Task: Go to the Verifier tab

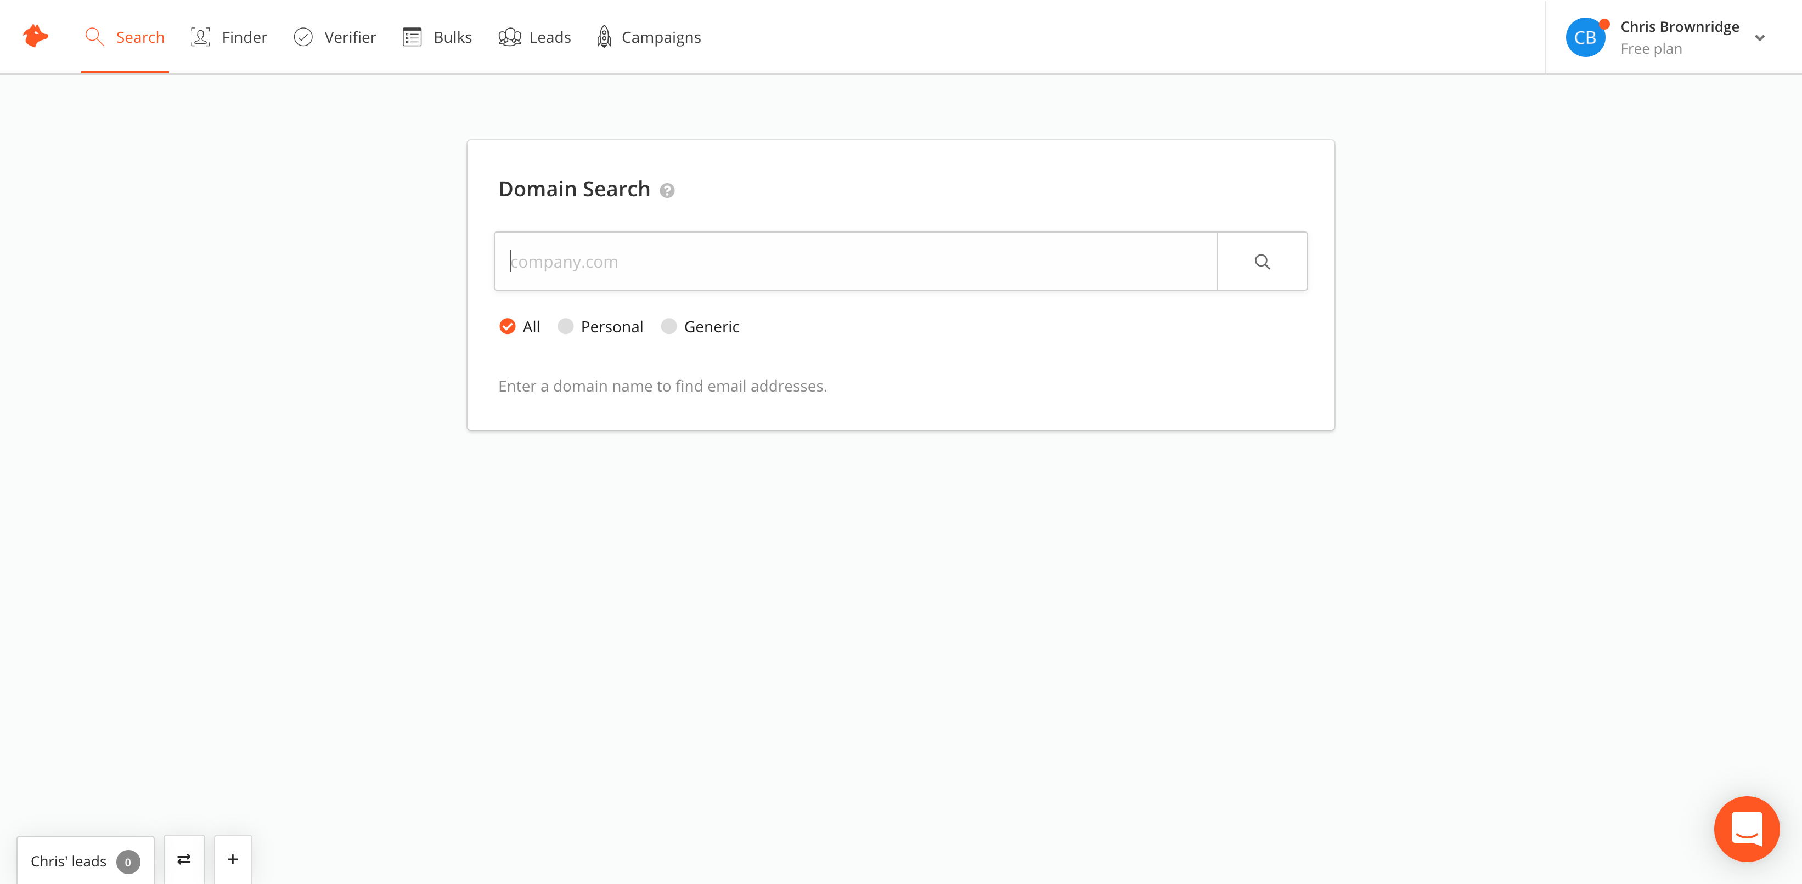Action: [335, 37]
